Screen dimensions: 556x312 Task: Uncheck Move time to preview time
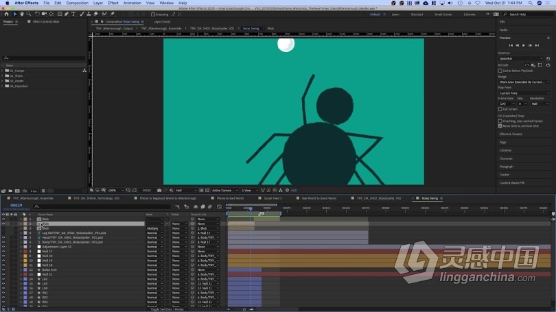pos(500,126)
